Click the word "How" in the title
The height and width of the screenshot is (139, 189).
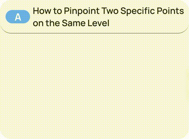[41, 11]
